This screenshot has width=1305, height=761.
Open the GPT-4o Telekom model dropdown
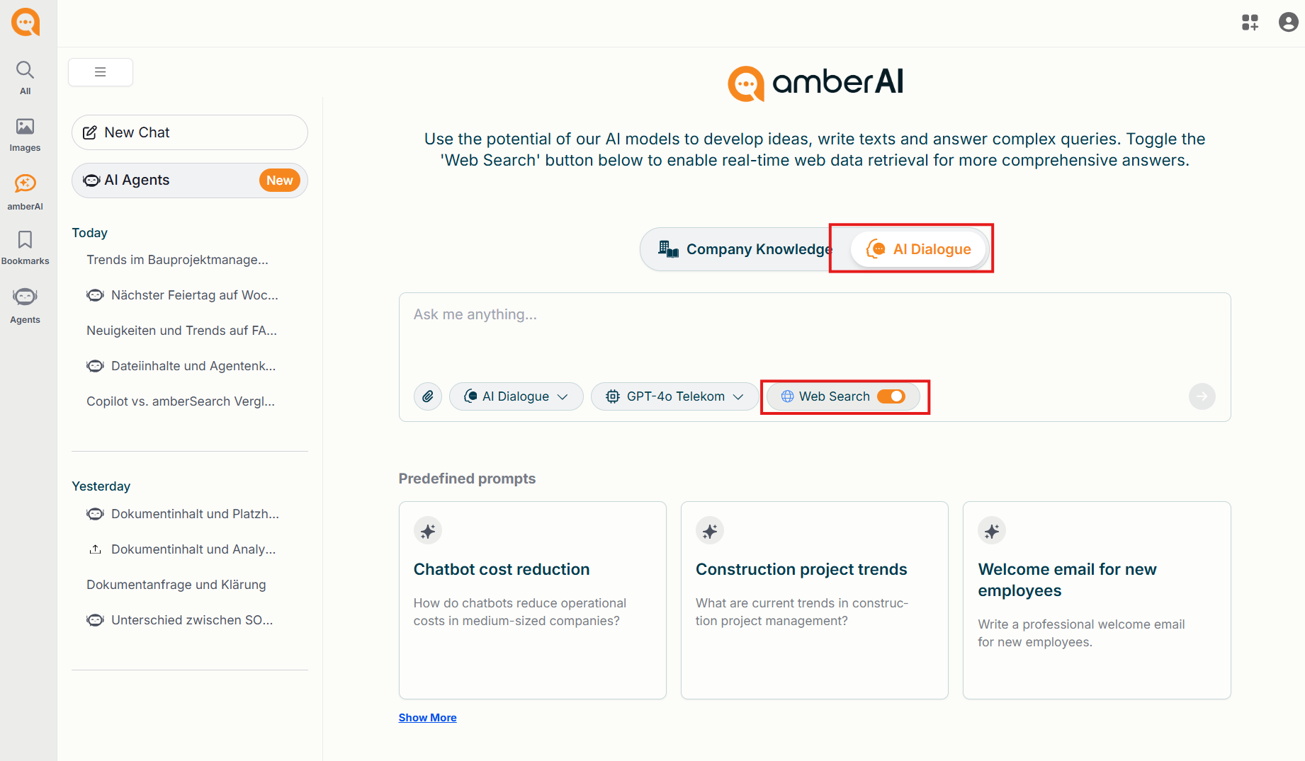coord(674,396)
